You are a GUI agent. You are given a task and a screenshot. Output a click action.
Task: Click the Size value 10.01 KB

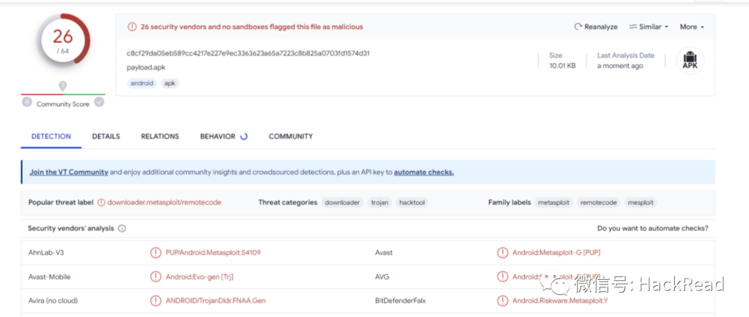562,66
